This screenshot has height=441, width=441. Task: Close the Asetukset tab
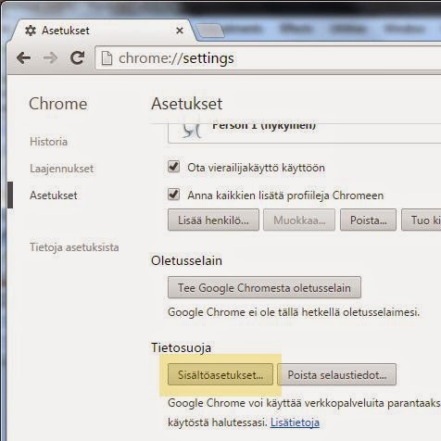pyautogui.click(x=180, y=31)
